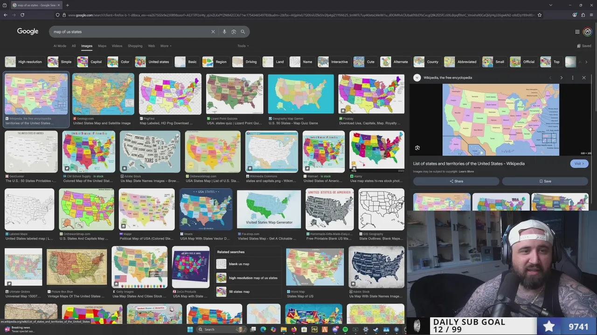Open File Explorer from the taskbar

284,329
